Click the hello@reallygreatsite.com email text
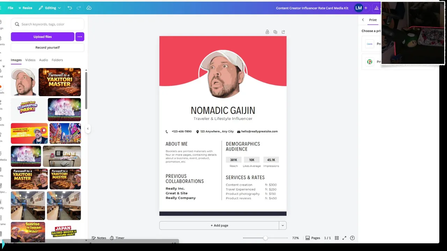This screenshot has width=447, height=251. [x=259, y=131]
